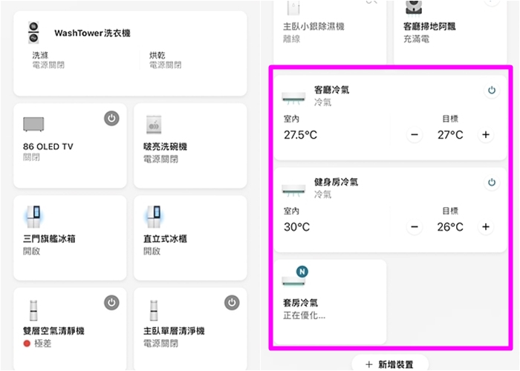Raise 健身房冷氣 target temperature with plus
Viewport: 520px width, 371px height.
point(486,227)
